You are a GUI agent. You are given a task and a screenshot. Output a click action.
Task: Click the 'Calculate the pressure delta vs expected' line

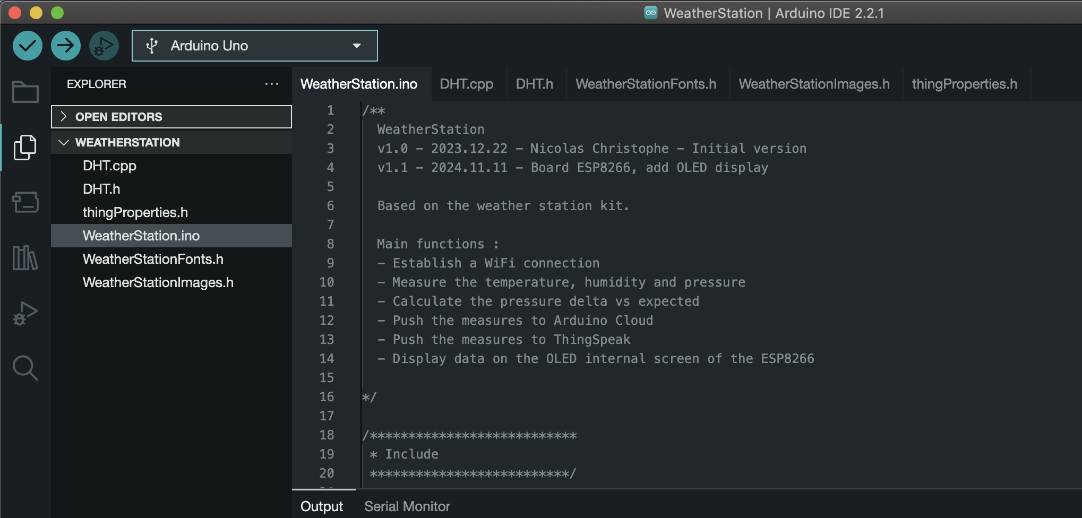538,301
